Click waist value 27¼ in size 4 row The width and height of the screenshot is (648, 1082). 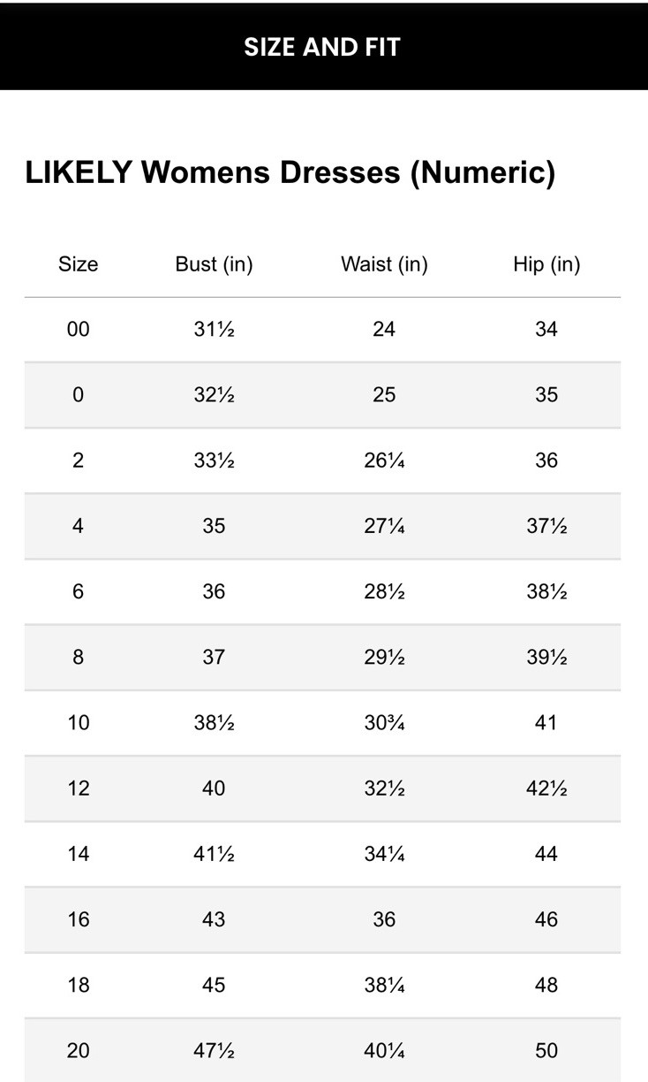[x=384, y=526]
